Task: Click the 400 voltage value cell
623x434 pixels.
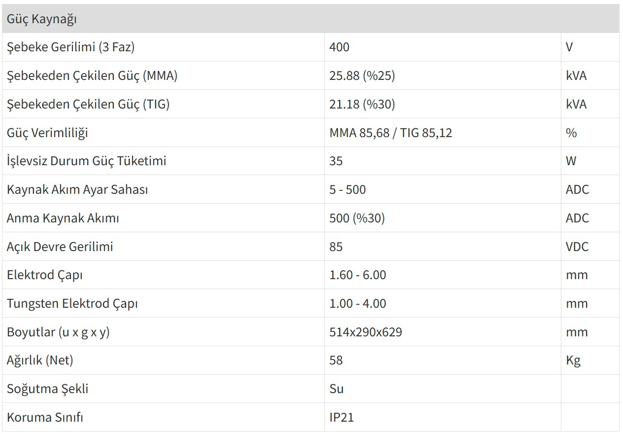Action: (339, 47)
